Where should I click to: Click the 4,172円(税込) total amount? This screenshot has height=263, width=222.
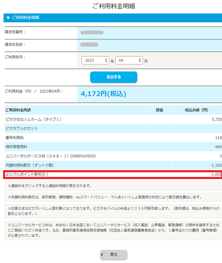click(x=103, y=94)
